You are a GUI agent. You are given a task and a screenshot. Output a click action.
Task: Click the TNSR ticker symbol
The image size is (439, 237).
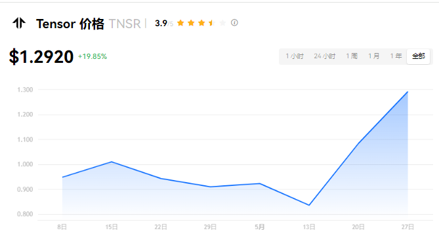point(125,24)
